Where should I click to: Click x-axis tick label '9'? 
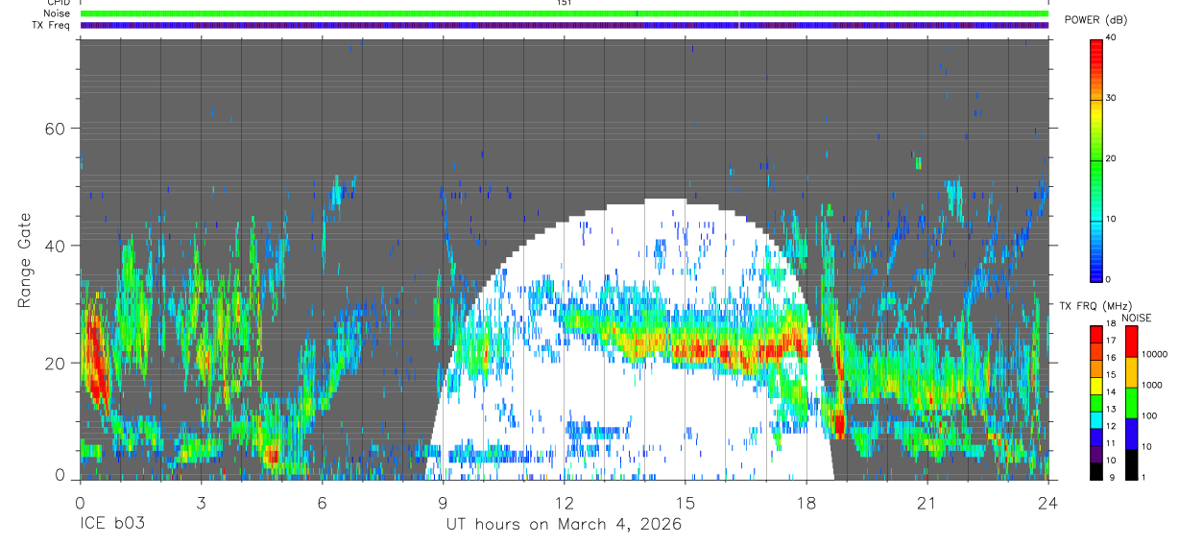443,503
